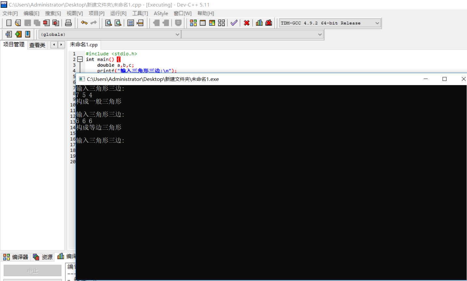Click the Close All files toolbar icon
467x281 pixels.
[x=56, y=23]
